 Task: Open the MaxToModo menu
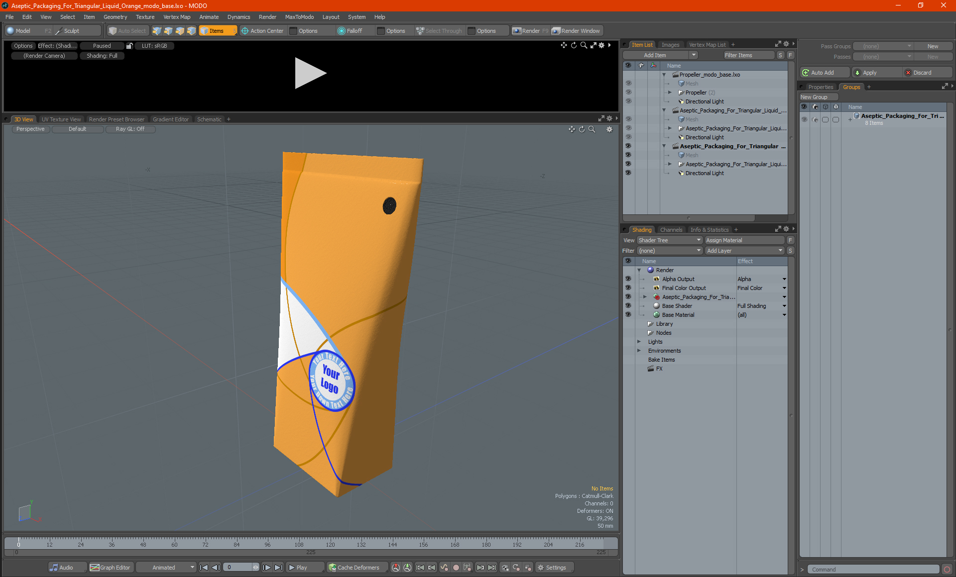coord(299,17)
